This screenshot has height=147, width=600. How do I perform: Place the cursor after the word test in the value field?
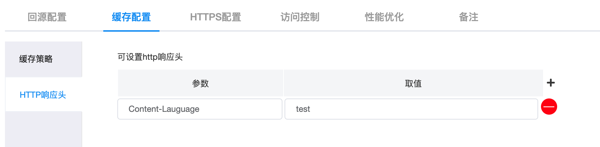point(311,109)
